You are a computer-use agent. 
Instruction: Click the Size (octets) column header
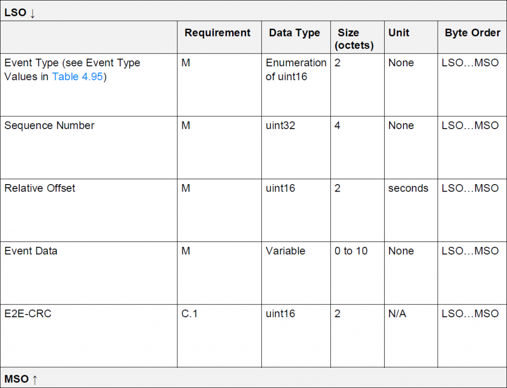click(x=354, y=39)
